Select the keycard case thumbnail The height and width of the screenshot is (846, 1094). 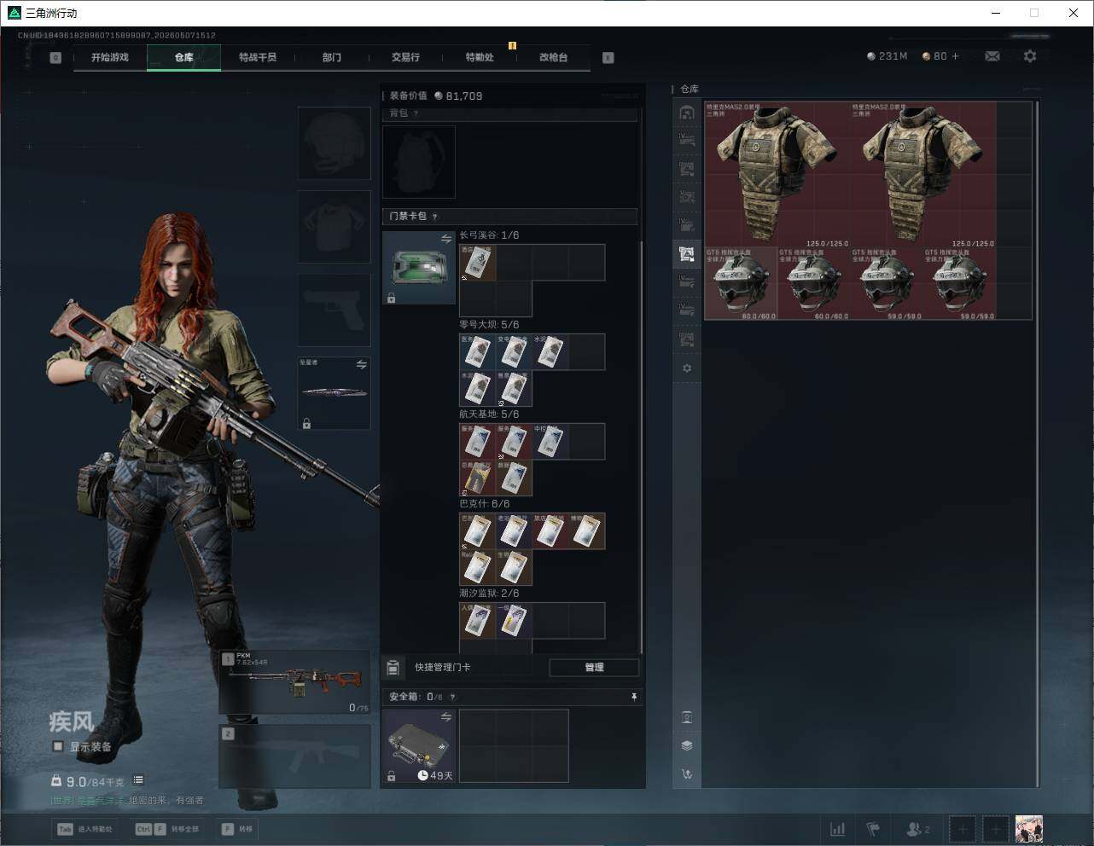tap(419, 267)
